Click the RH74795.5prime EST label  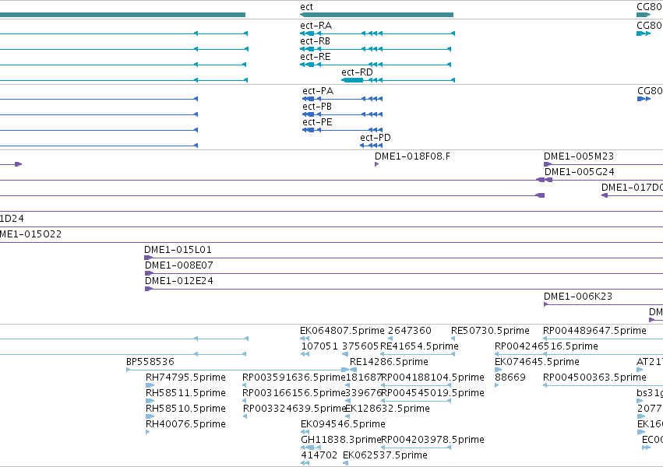(185, 377)
